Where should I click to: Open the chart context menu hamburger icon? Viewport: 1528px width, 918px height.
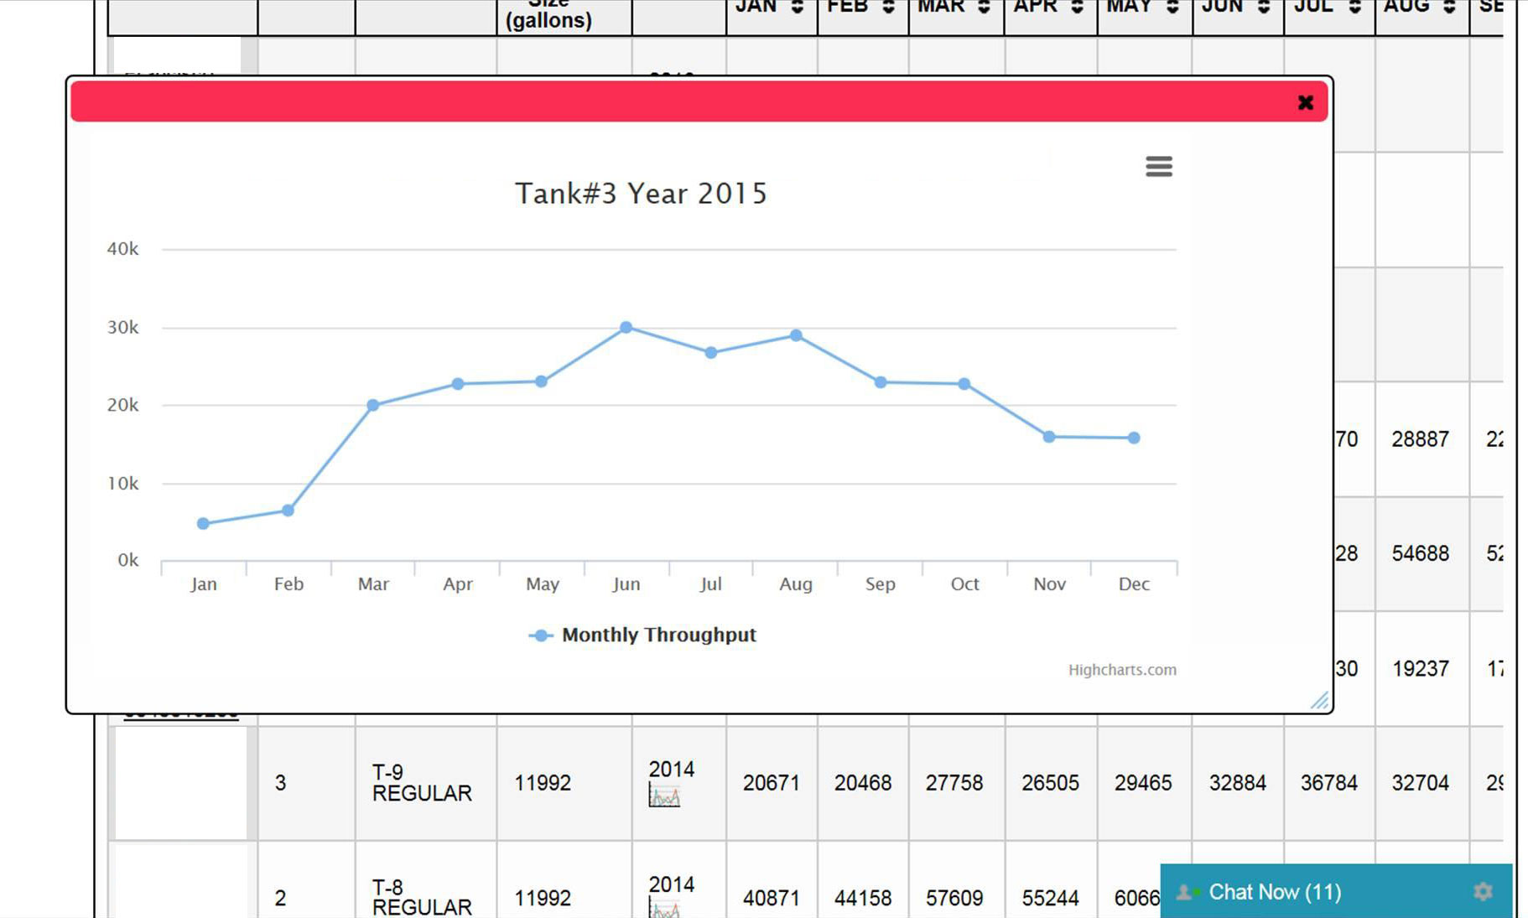click(x=1158, y=166)
